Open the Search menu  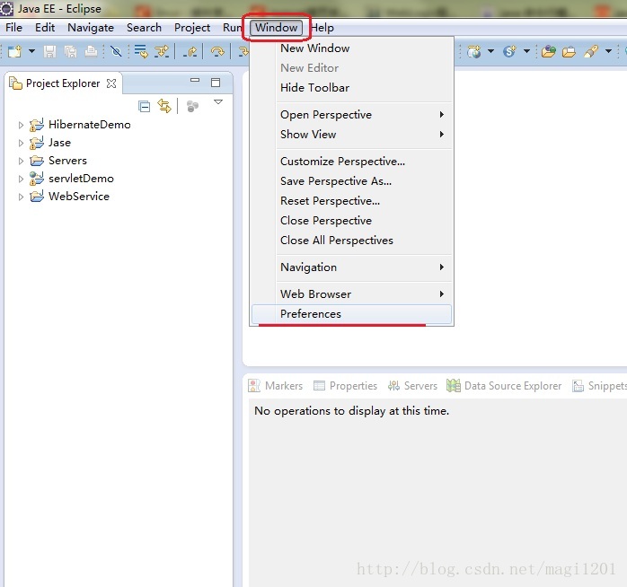click(x=144, y=28)
